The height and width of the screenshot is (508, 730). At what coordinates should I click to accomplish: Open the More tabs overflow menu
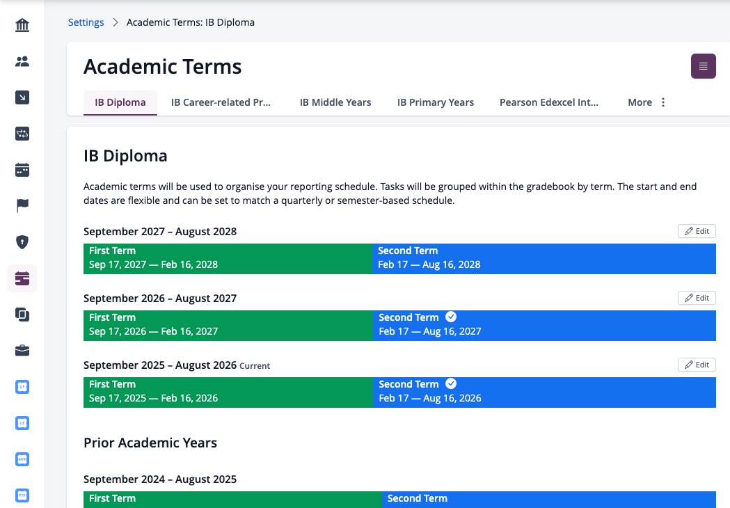(646, 102)
